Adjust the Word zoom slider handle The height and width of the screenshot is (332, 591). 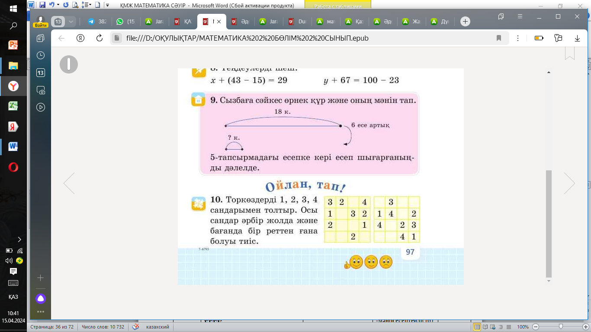pyautogui.click(x=561, y=327)
